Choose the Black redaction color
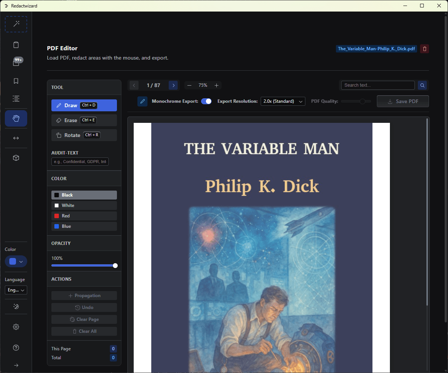The height and width of the screenshot is (373, 448). pos(84,195)
